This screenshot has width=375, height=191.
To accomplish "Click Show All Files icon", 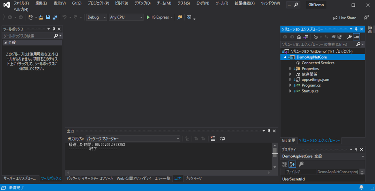I will click(340, 37).
